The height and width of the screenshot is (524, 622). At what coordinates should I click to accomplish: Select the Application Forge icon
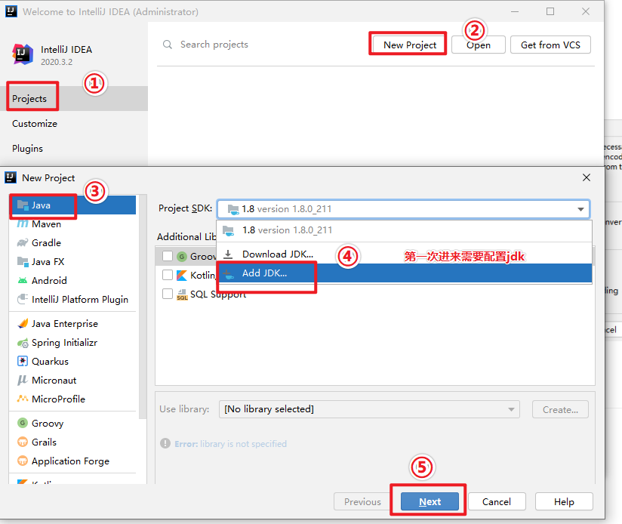23,461
